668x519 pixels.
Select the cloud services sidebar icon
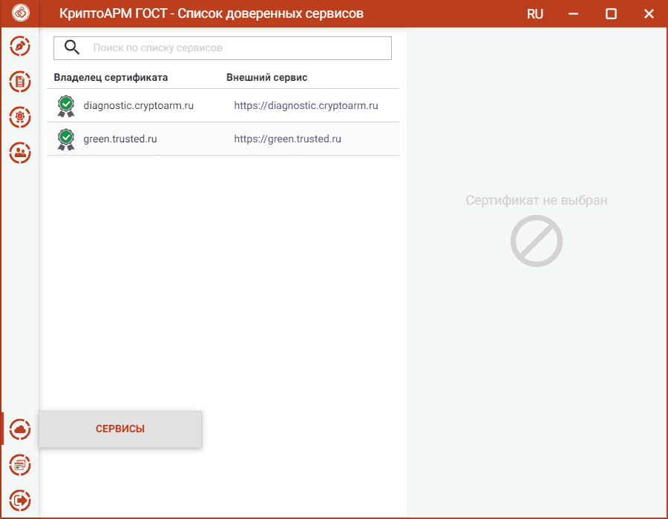20,429
